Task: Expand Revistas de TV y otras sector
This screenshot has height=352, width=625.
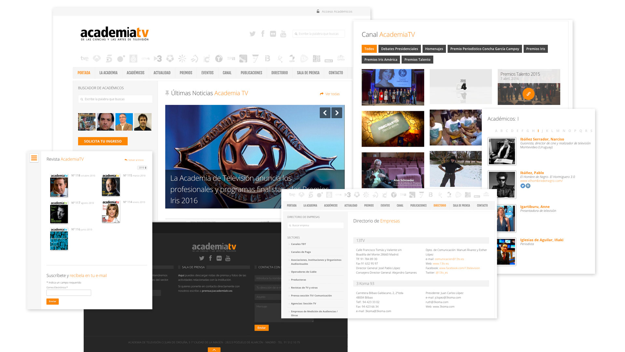Action: click(304, 287)
